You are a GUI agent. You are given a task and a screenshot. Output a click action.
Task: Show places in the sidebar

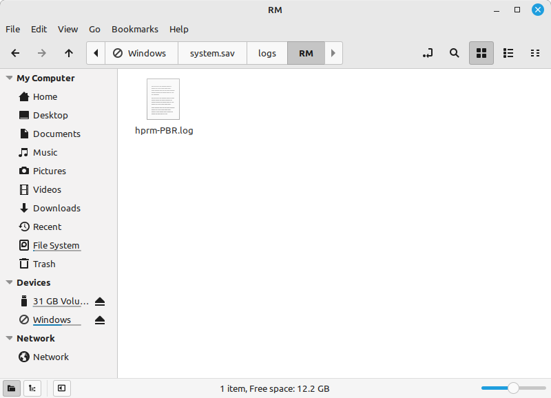point(12,388)
